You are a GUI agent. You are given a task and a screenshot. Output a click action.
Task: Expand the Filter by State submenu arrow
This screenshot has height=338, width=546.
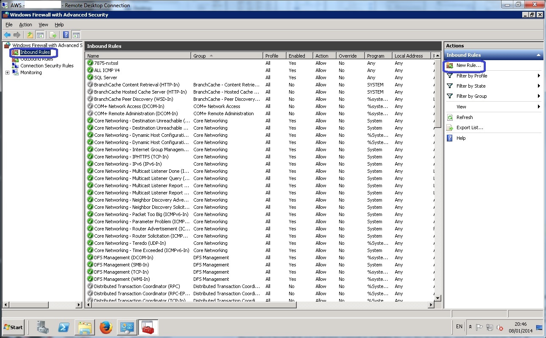[539, 86]
